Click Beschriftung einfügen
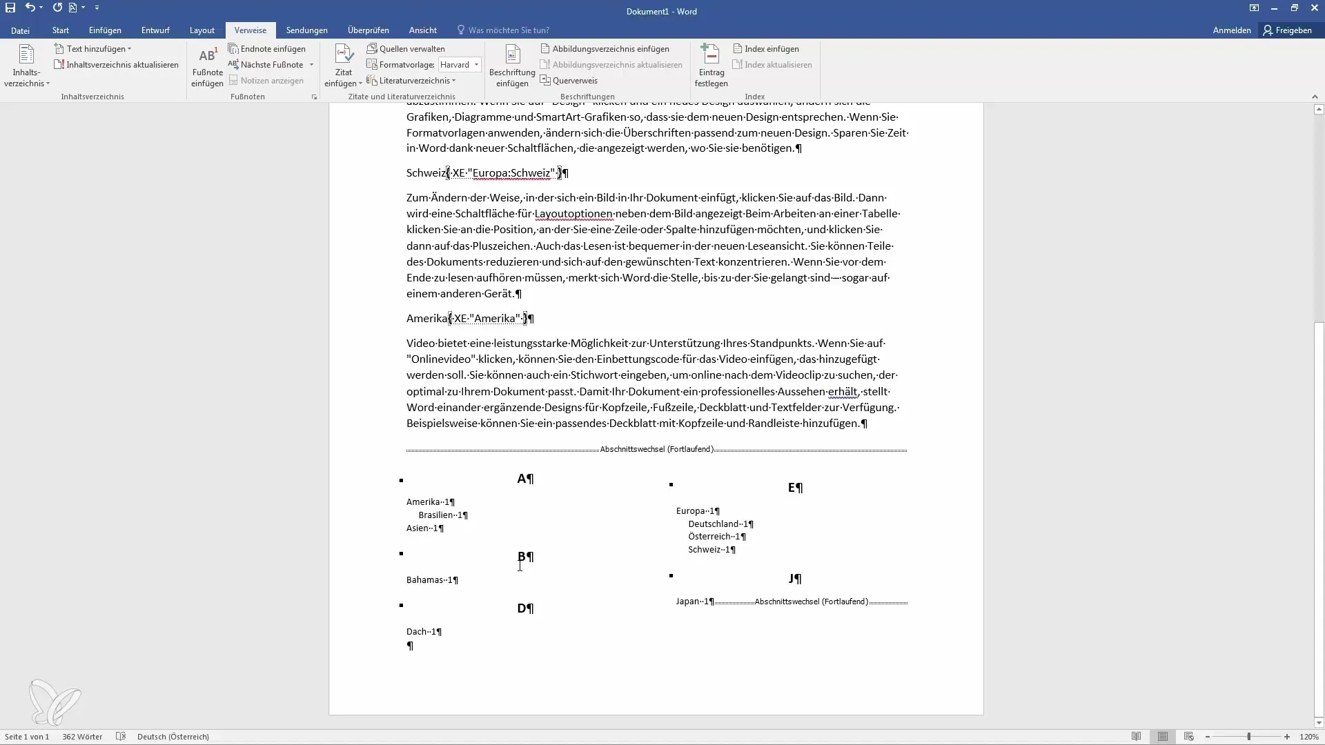Image resolution: width=1325 pixels, height=745 pixels. tap(512, 66)
